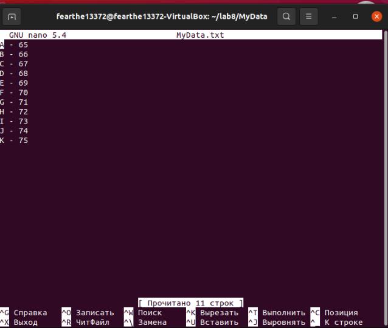Place cursor on line F - 70

tap(14, 92)
